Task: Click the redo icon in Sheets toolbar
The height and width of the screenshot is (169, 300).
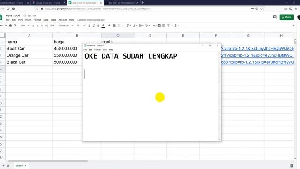Action: click(6, 26)
